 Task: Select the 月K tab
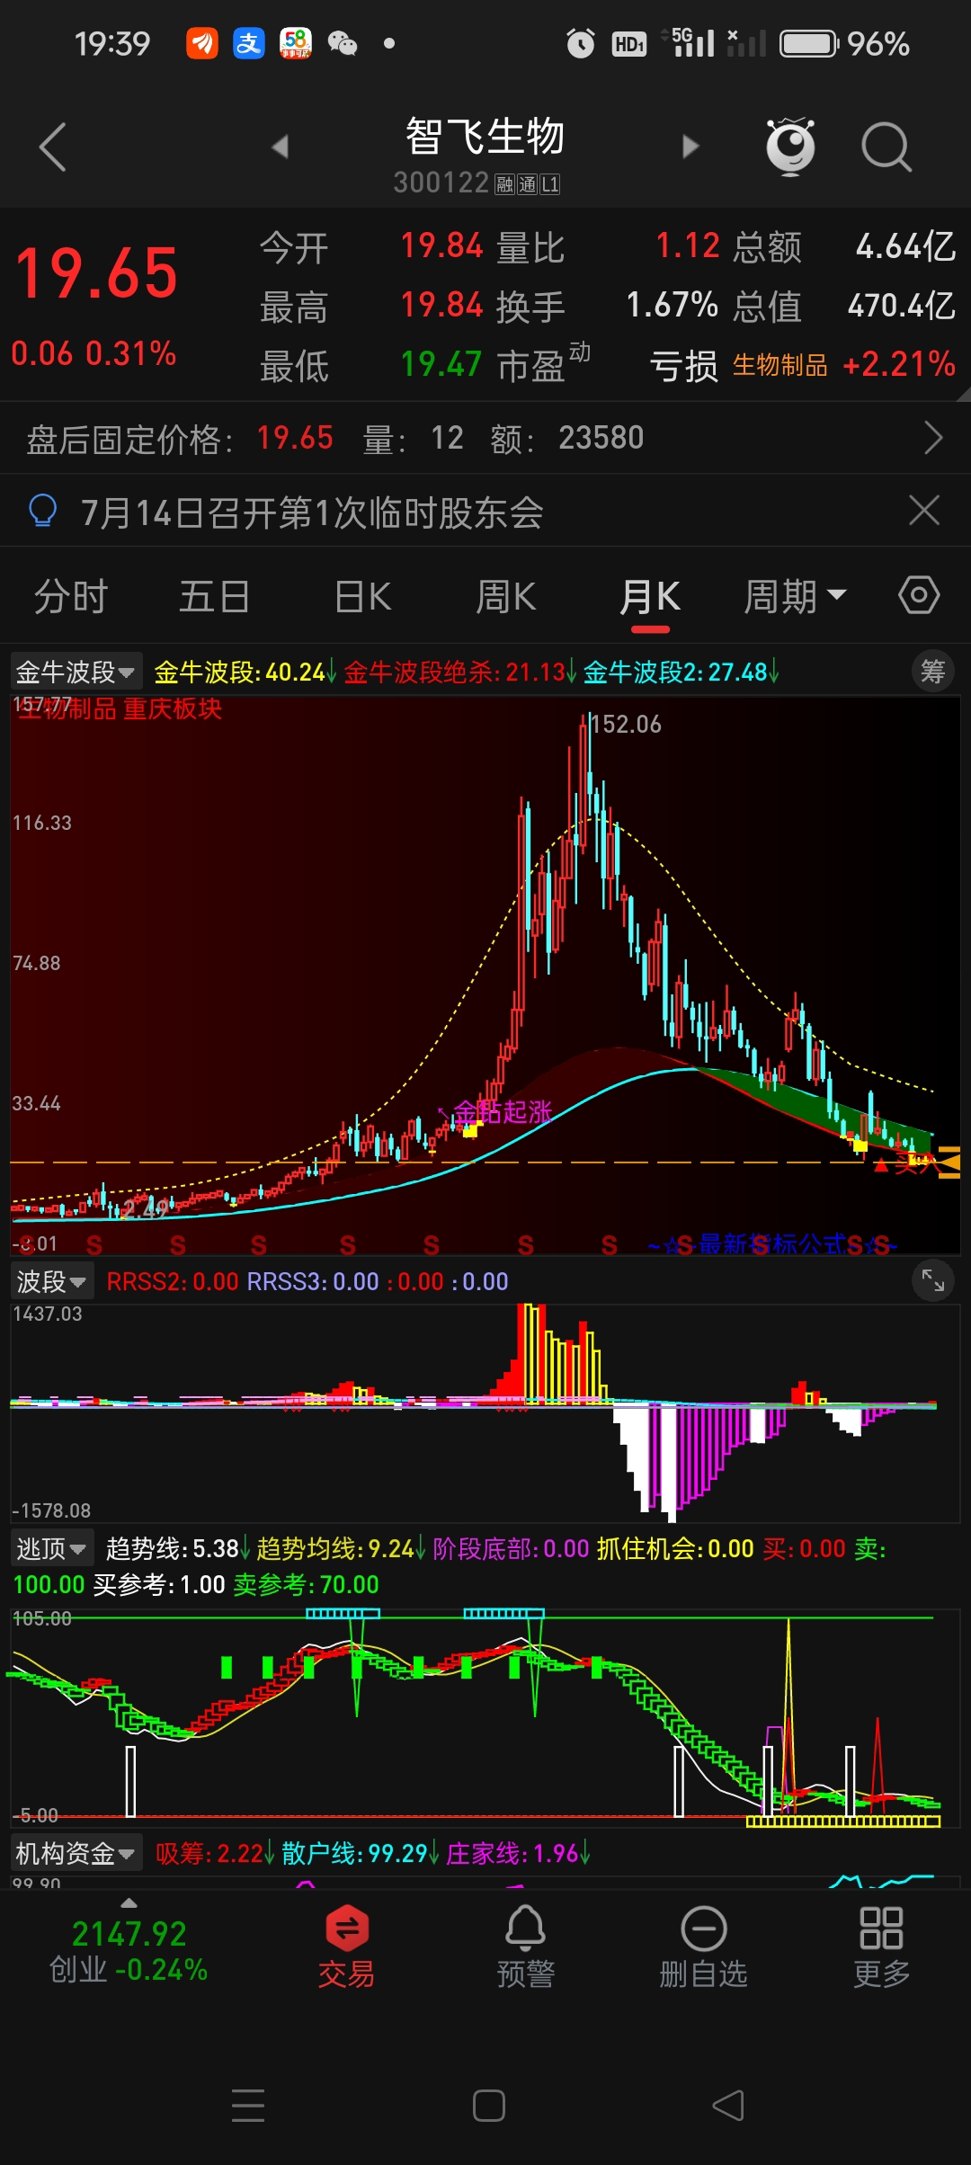point(649,597)
